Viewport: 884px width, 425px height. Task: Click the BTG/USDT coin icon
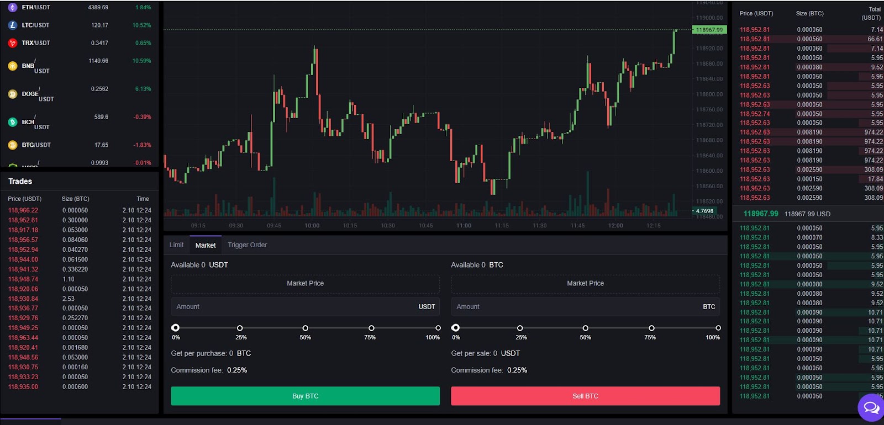coord(13,145)
